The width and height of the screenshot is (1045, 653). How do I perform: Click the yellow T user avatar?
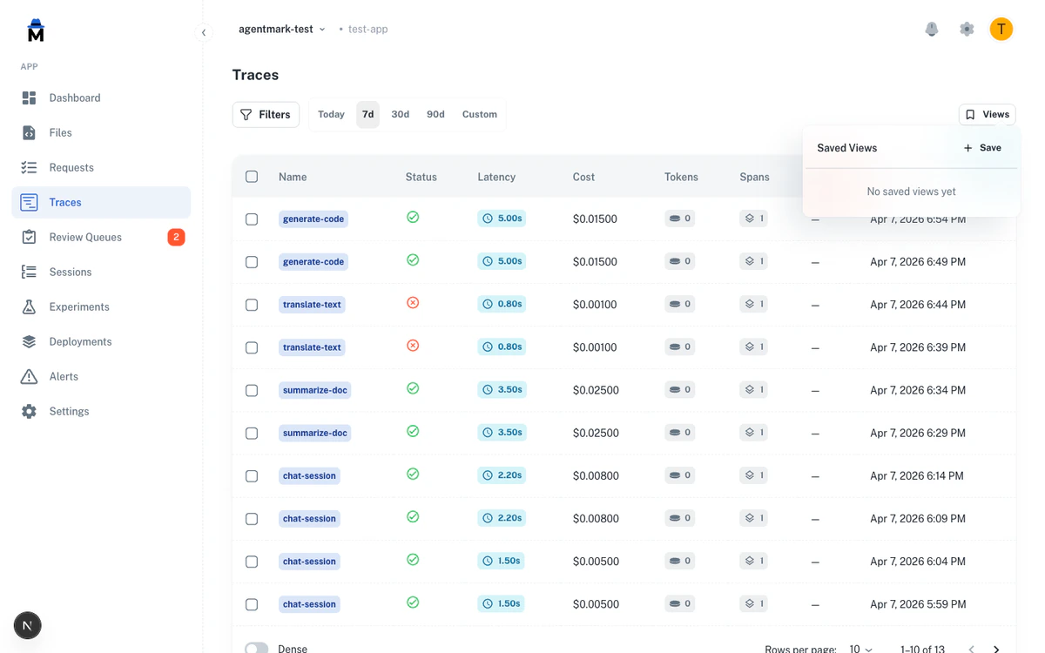(x=1001, y=29)
